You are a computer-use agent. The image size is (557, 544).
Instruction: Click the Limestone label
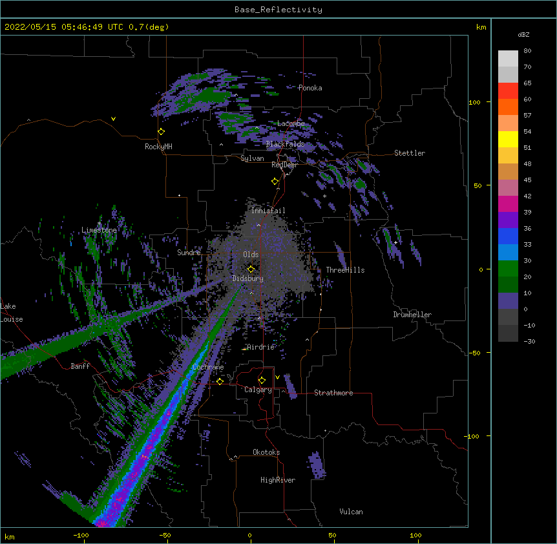coord(99,230)
